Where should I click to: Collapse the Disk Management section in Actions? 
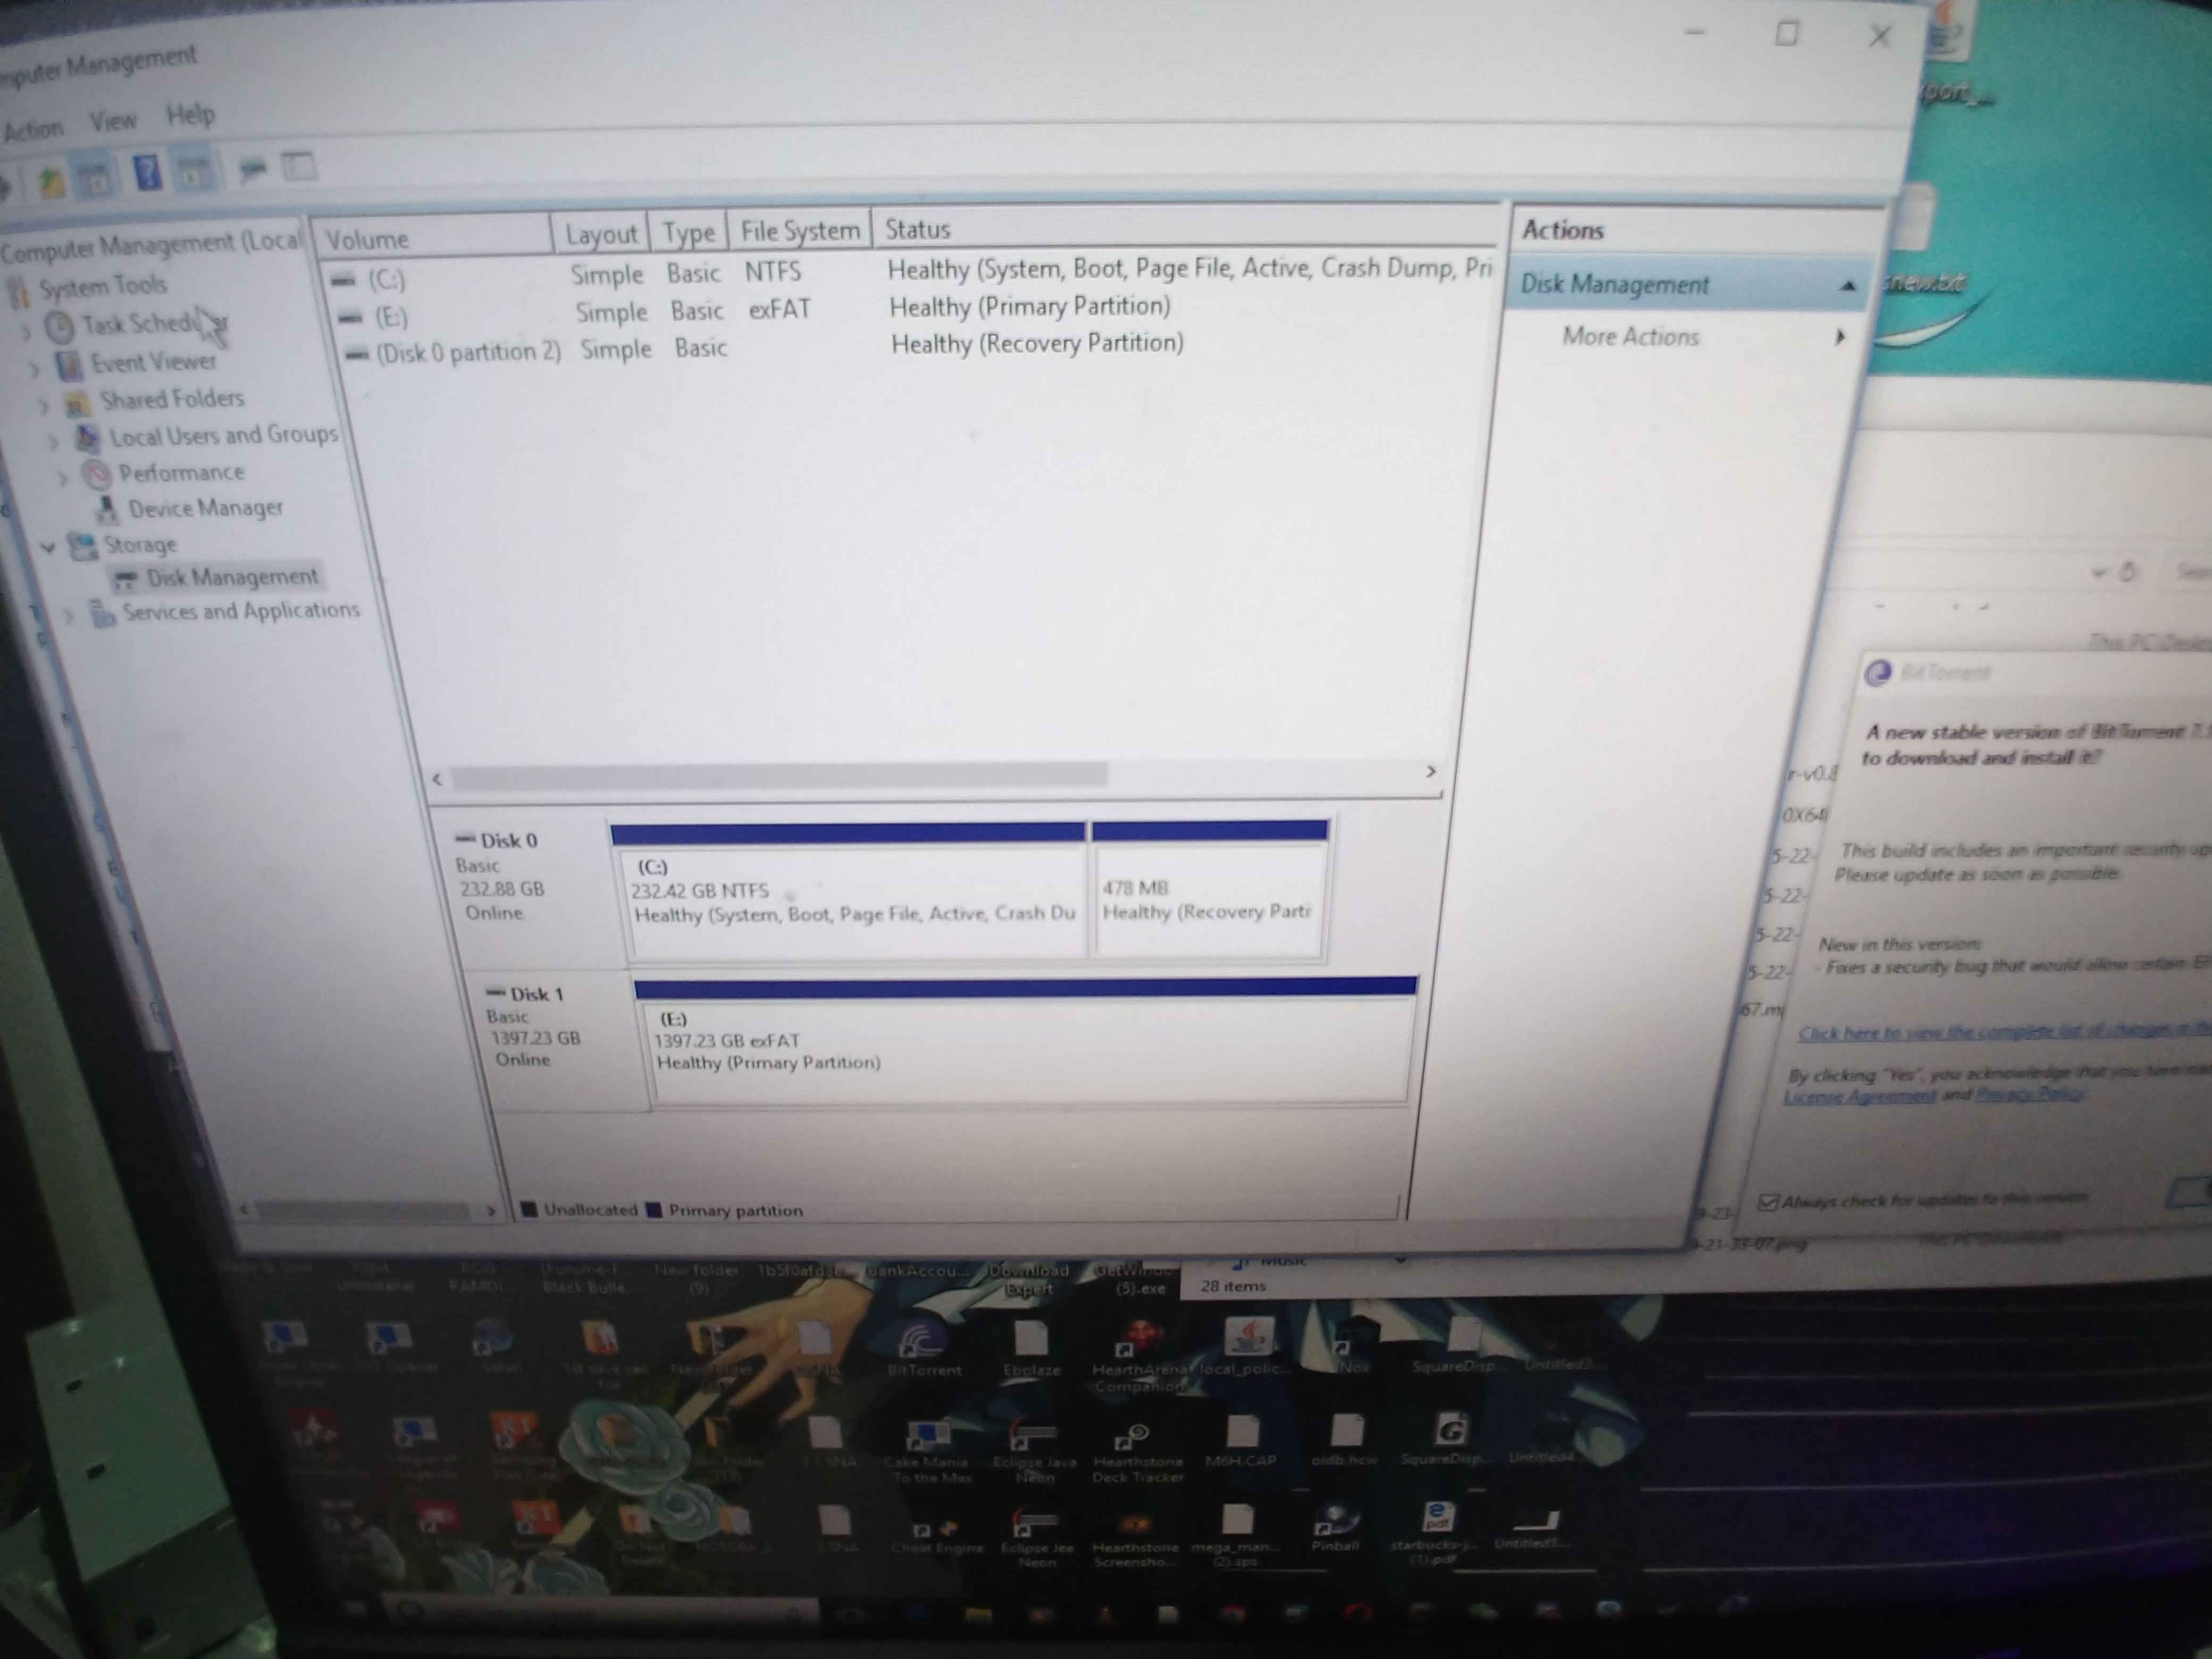(1847, 286)
